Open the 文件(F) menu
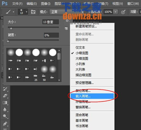The height and width of the screenshot is (130, 141). [17, 4]
